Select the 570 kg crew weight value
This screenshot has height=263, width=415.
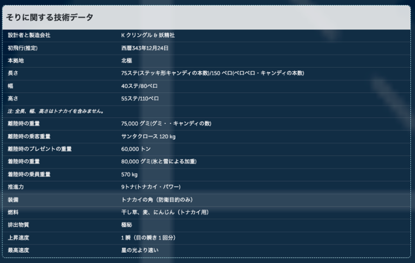(x=129, y=174)
